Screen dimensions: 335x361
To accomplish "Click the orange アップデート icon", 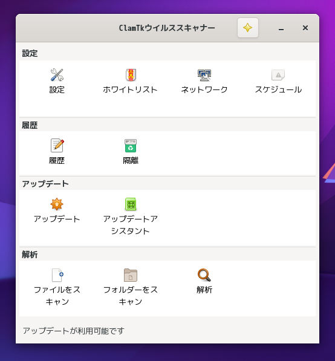I will tap(57, 204).
